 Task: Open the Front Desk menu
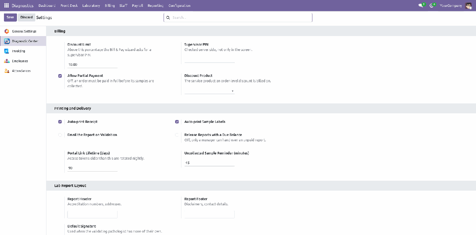69,6
